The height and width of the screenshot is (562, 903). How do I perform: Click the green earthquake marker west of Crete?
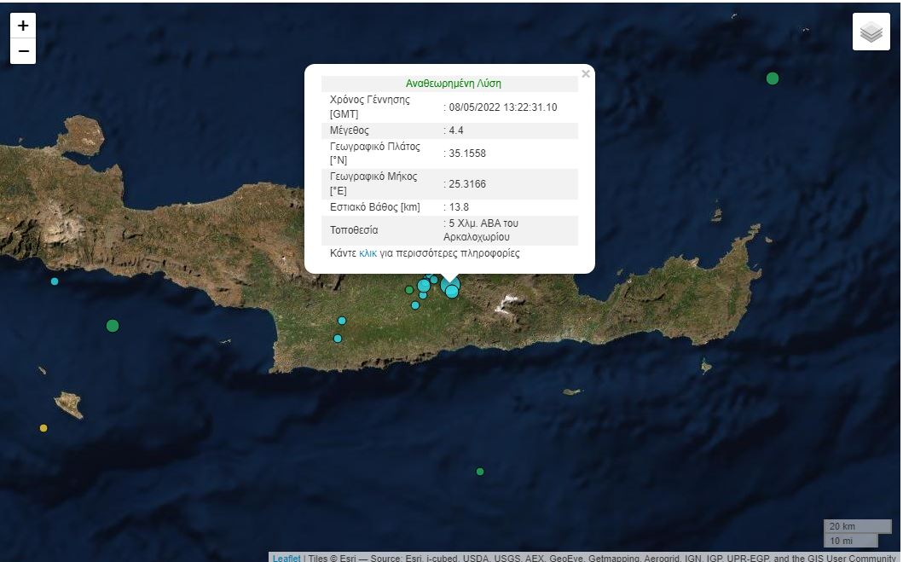pyautogui.click(x=112, y=325)
